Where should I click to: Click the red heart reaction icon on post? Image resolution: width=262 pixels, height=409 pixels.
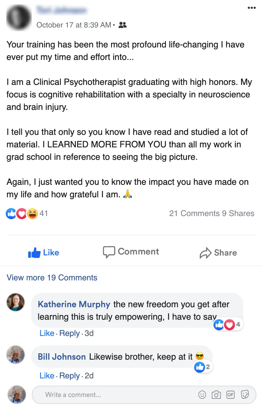(22, 214)
